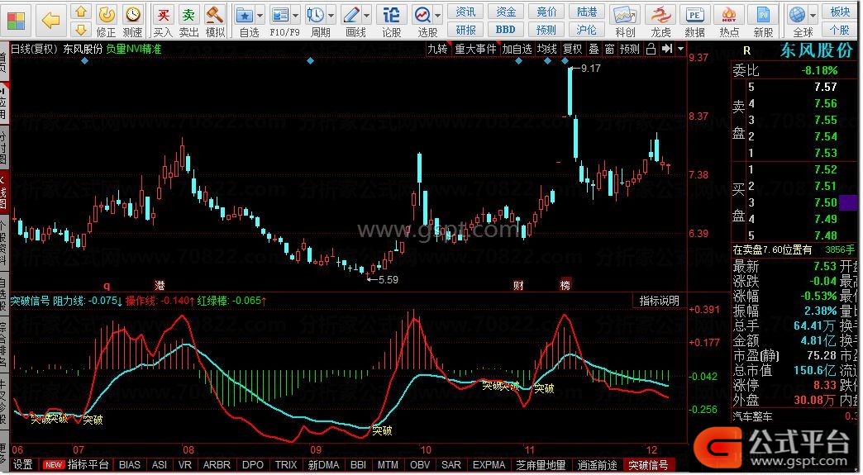Open 设置 settings in indicator tab bar
Screen dimensions: 863x475
[x=23, y=465]
